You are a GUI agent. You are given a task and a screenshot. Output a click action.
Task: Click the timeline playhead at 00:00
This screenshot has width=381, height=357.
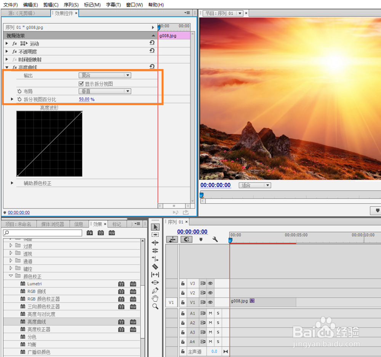(230, 240)
